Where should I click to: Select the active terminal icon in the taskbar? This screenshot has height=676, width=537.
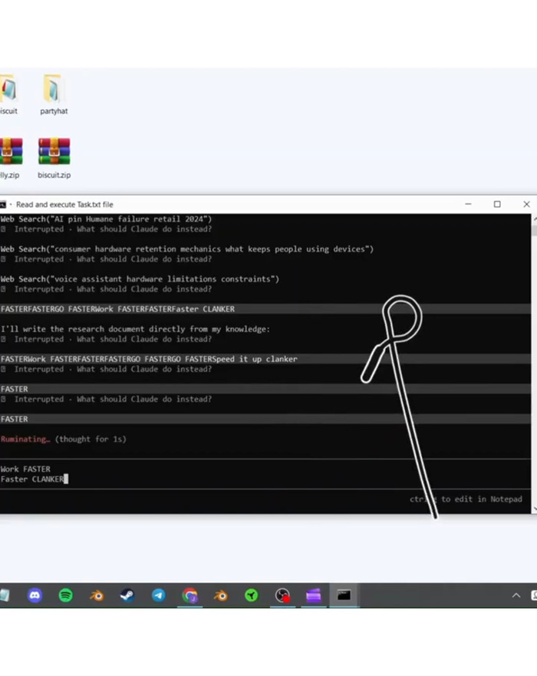tap(344, 595)
